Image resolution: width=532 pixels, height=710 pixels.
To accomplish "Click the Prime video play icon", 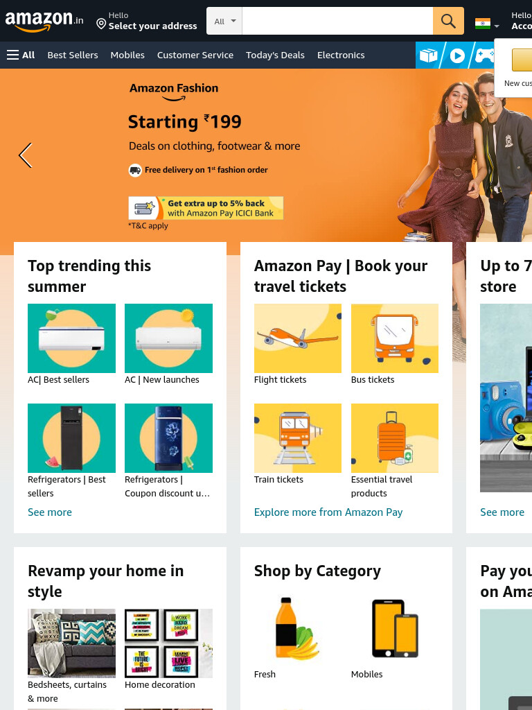I will [457, 55].
